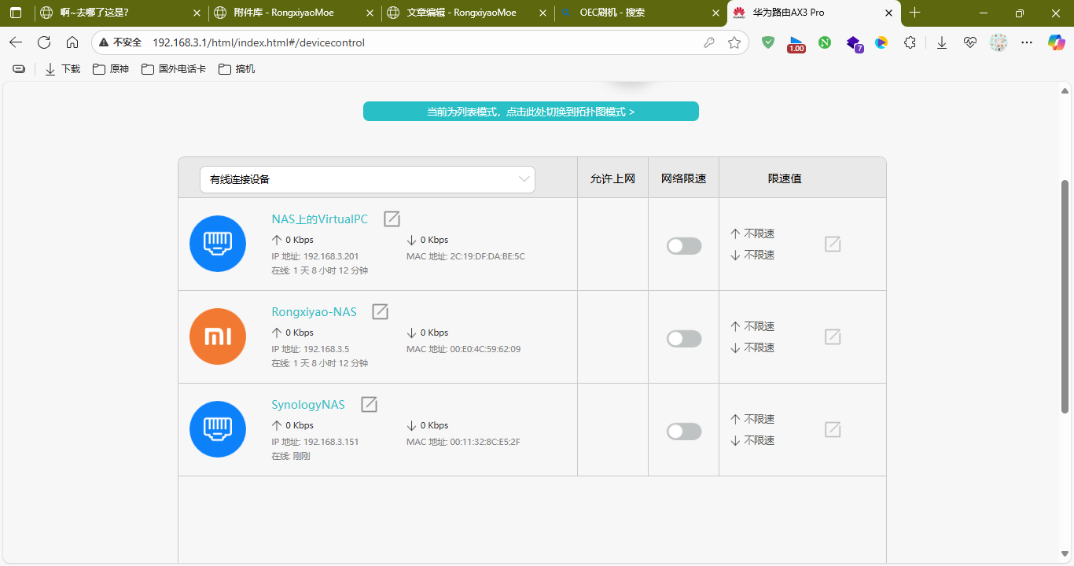Open the Copilot sidebar

(1057, 42)
